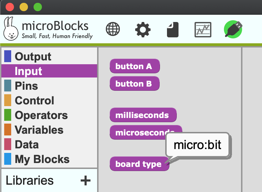262x192 pixels.
Task: Click the micro:bit result bubble
Action: [x=197, y=145]
